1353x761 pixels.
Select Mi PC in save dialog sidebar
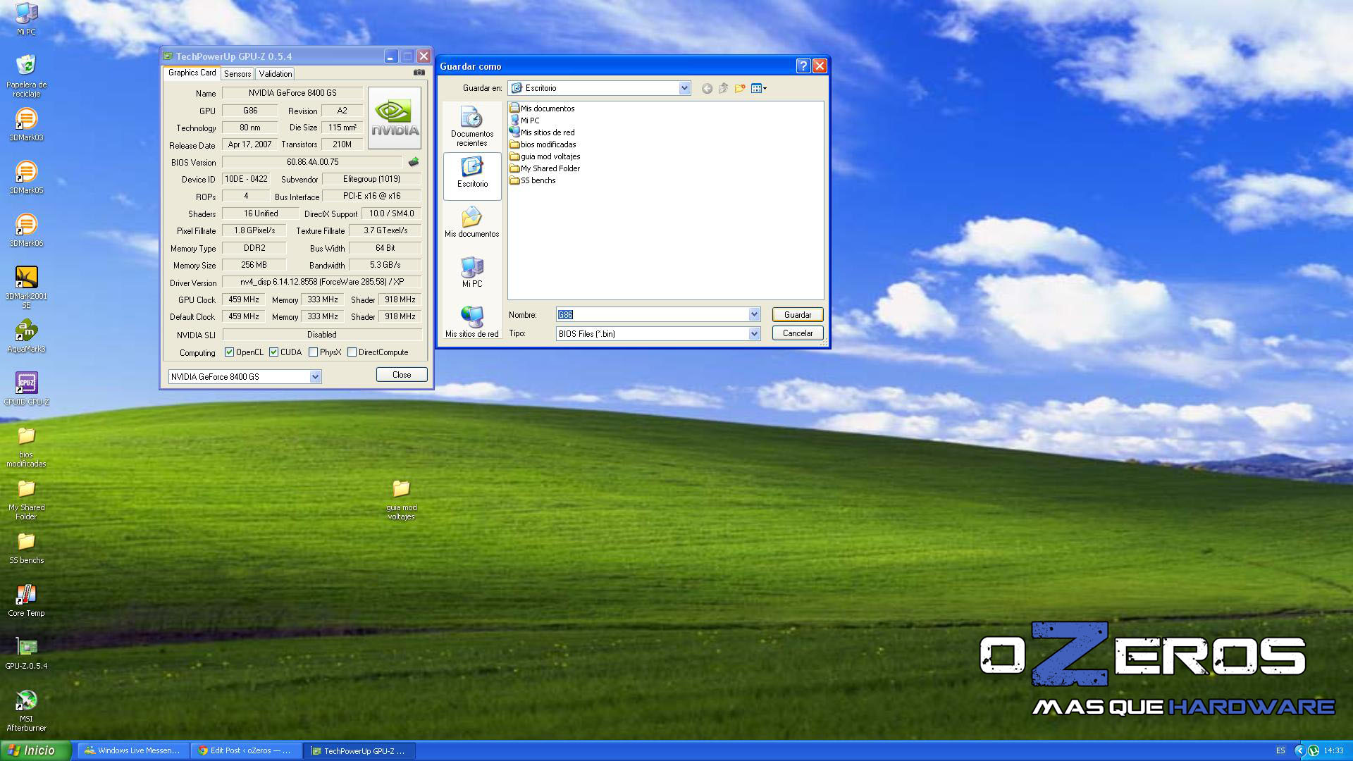point(472,272)
